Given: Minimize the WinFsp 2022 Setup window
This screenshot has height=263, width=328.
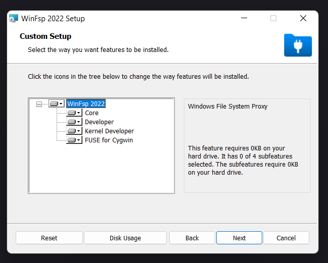Looking at the screenshot, I should tap(244, 18).
